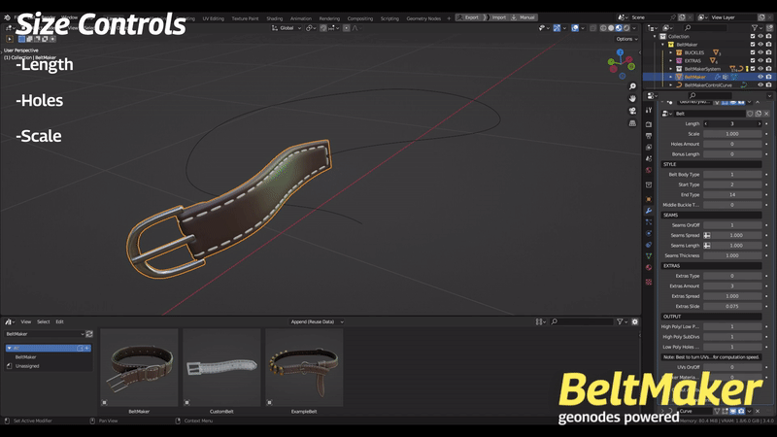Viewport: 777px width, 437px height.
Task: Hide BeltMakerControlCurve with its eye icon
Action: pos(760,84)
